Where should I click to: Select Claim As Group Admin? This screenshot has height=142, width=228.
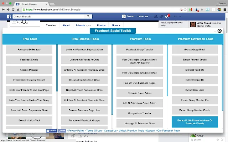click(x=140, y=93)
